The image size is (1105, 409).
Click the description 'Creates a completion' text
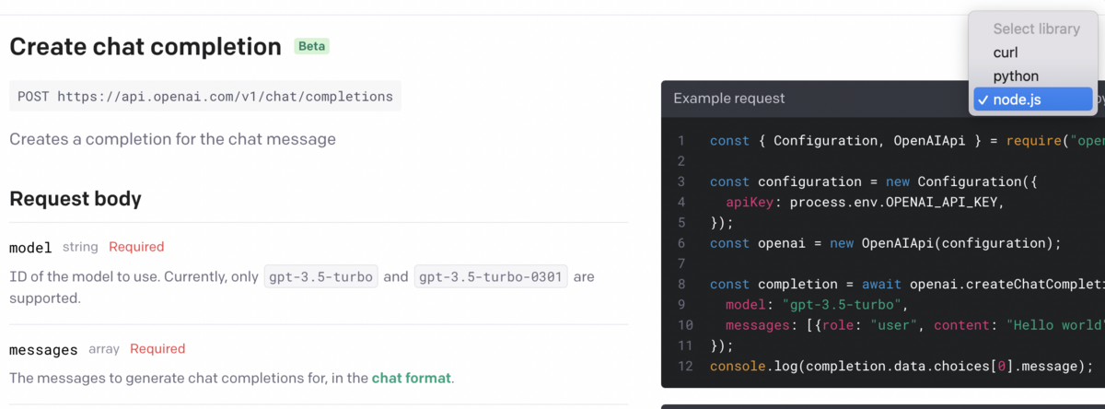click(x=173, y=139)
